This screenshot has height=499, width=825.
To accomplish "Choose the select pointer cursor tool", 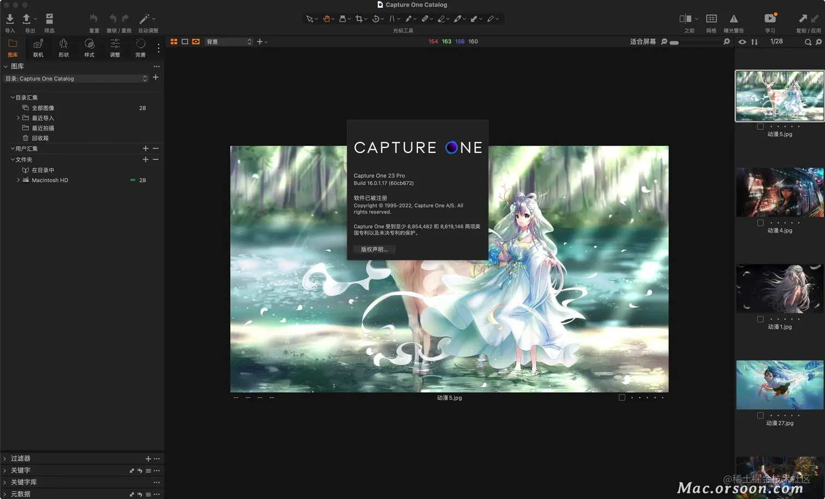I will [309, 19].
